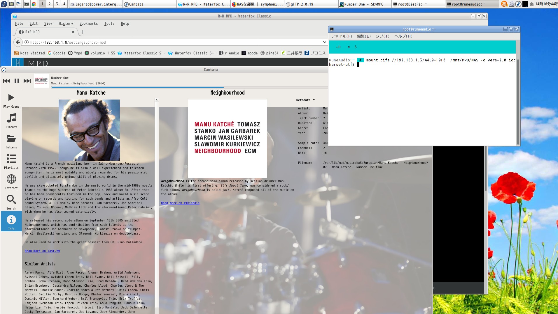The width and height of the screenshot is (558, 314).
Task: Switch to the Library view in Cantata
Action: [11, 121]
